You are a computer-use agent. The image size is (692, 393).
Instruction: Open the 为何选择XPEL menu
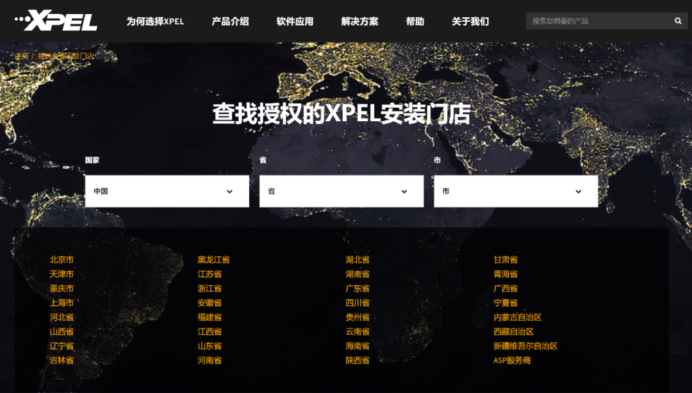[155, 21]
